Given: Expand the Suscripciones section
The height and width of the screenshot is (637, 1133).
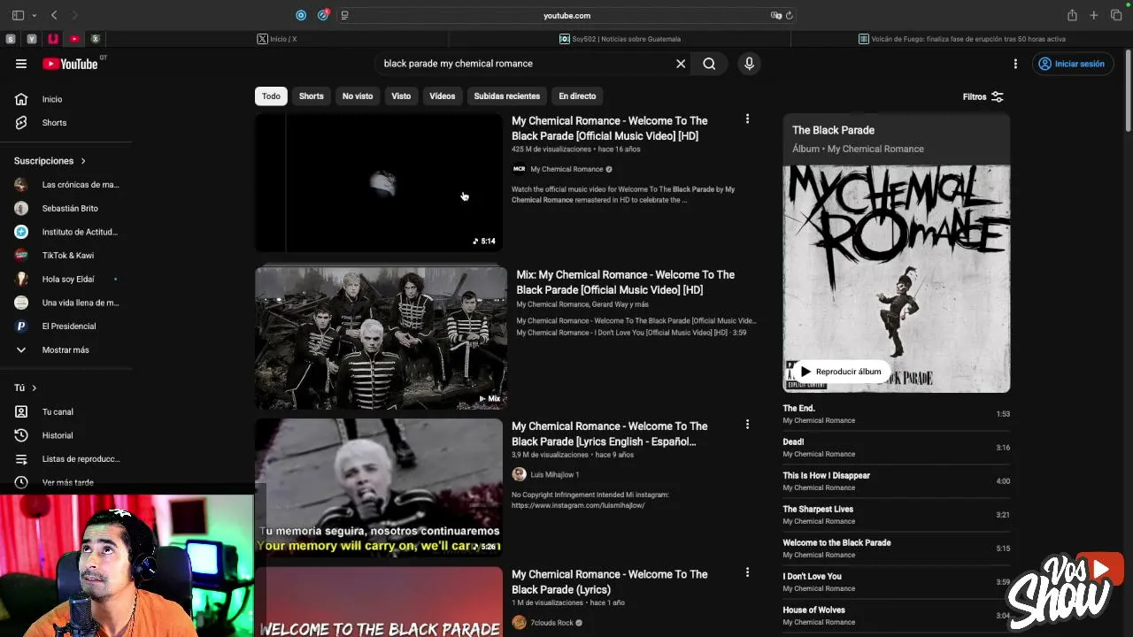Looking at the screenshot, I should click(50, 161).
